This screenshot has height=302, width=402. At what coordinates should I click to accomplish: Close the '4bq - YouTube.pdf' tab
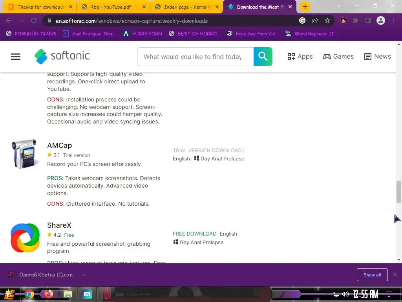pyautogui.click(x=144, y=7)
